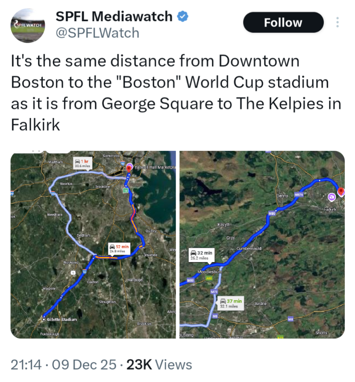
Task: Click the Gillette Stadium origin marker
Action: 44,319
